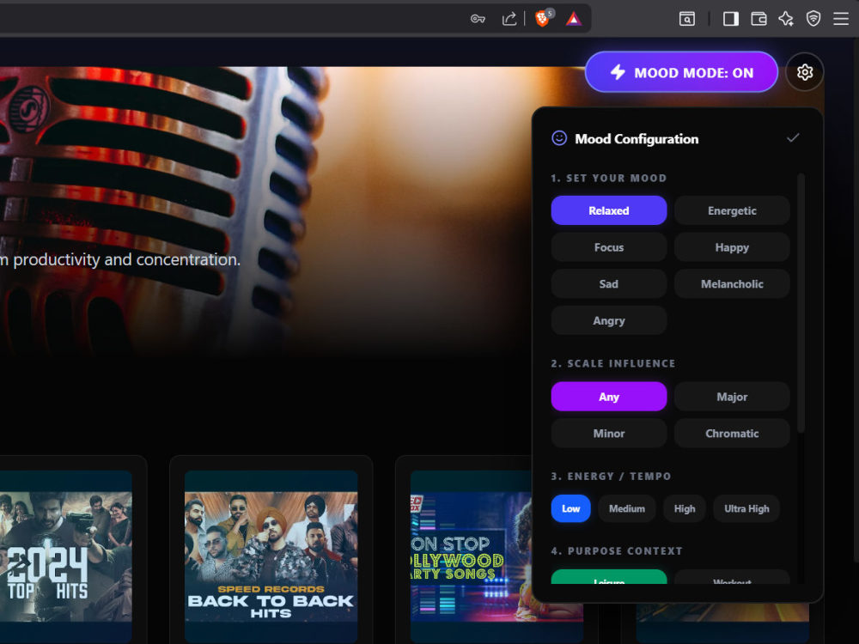Pick the Sad mood
This screenshot has height=644, width=859.
click(609, 283)
